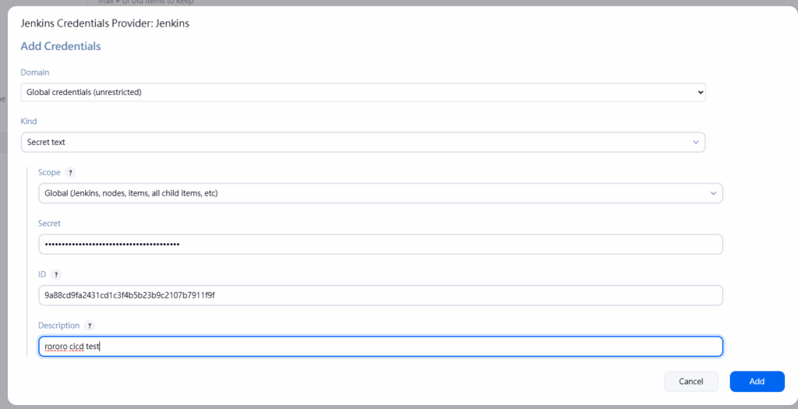
Task: Click the Domain field label
Action: pyautogui.click(x=35, y=72)
